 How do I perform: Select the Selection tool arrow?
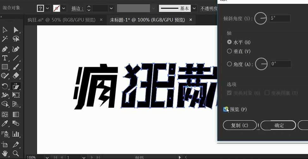point(5,30)
